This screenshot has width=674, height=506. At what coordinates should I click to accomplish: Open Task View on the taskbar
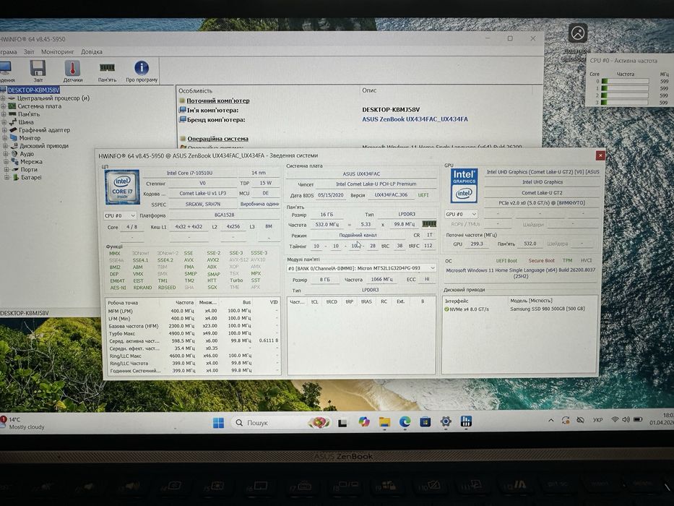[342, 423]
